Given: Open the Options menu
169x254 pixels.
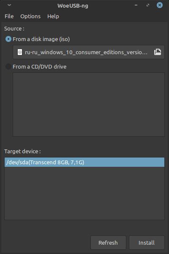Looking at the screenshot, I should (x=30, y=17).
